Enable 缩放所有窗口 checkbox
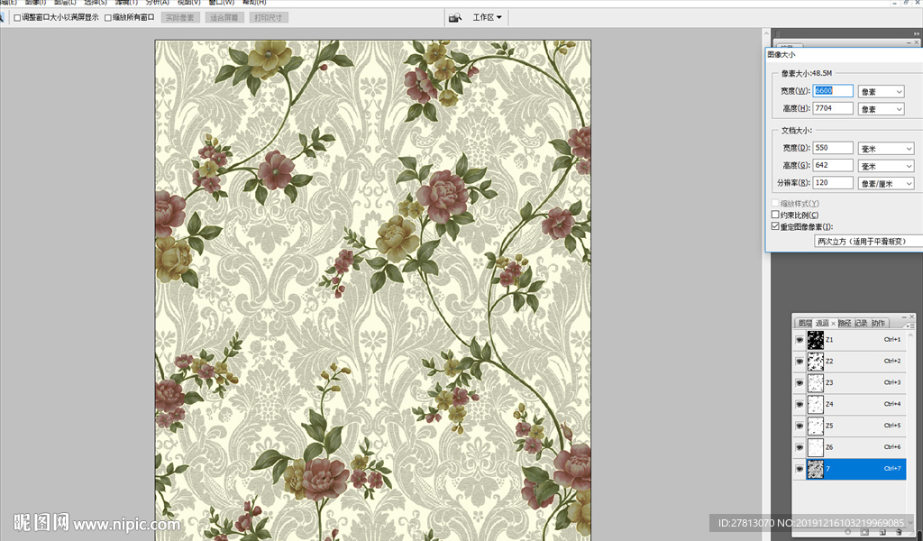The image size is (923, 541). coord(108,18)
